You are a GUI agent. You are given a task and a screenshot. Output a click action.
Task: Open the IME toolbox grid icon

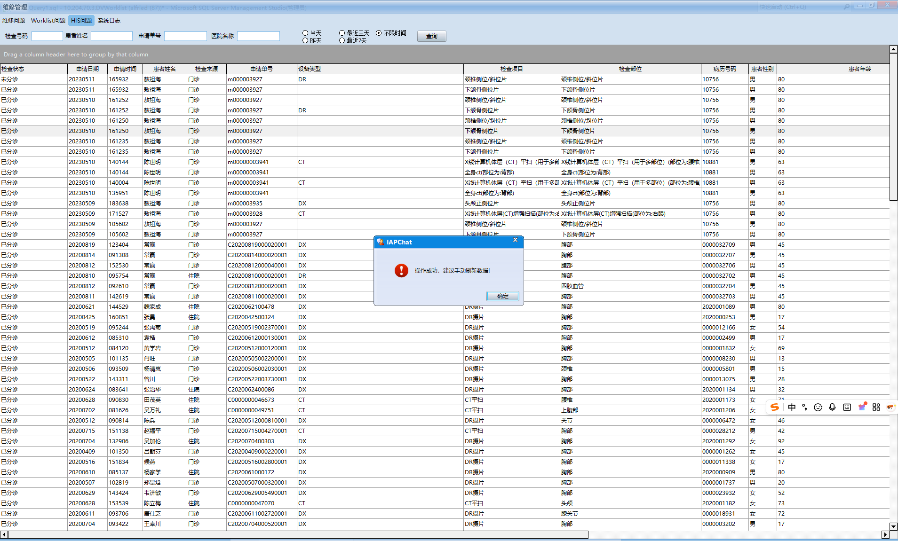pyautogui.click(x=876, y=407)
